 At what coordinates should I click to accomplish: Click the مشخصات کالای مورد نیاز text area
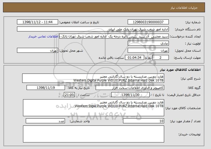coord(93,108)
